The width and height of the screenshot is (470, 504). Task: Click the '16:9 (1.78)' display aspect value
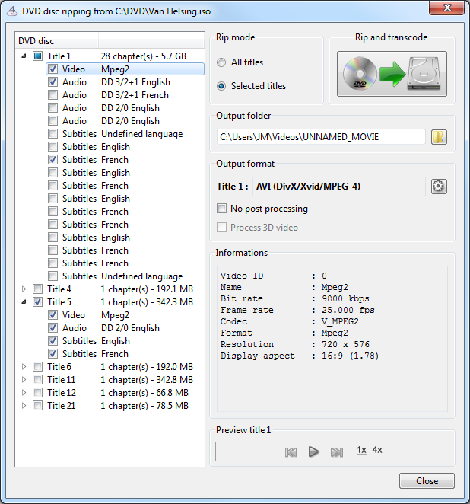click(351, 356)
